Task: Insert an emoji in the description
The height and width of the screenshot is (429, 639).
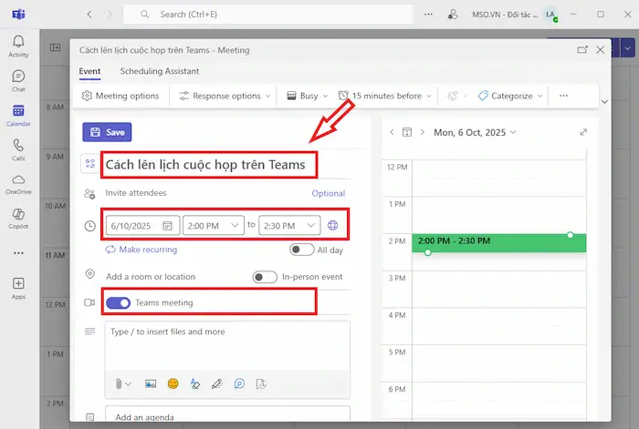Action: click(x=173, y=384)
